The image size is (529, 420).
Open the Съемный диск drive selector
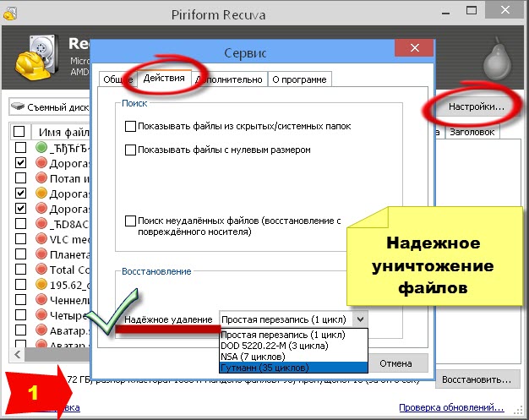point(50,107)
